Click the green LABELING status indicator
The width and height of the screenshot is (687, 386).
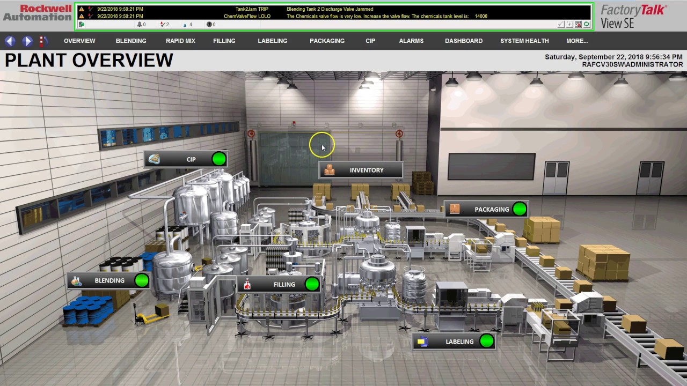point(487,341)
